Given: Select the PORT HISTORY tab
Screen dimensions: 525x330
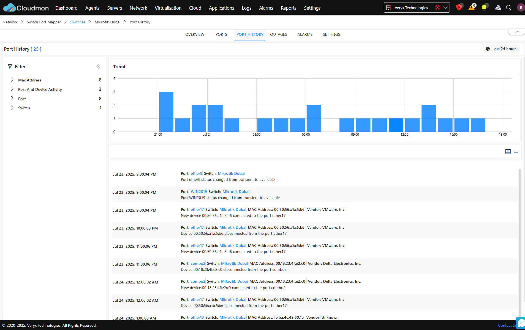Looking at the screenshot, I should [250, 34].
